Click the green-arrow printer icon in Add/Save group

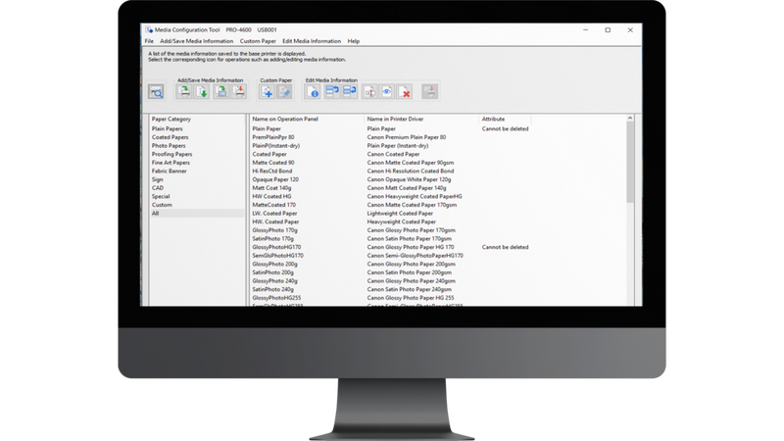click(184, 91)
